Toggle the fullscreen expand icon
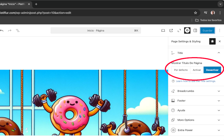224x140 pixels. coord(179,31)
